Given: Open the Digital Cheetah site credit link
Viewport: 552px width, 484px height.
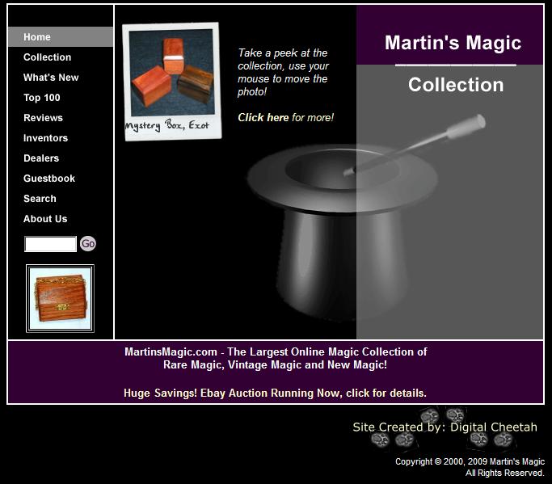Looking at the screenshot, I should [445, 427].
